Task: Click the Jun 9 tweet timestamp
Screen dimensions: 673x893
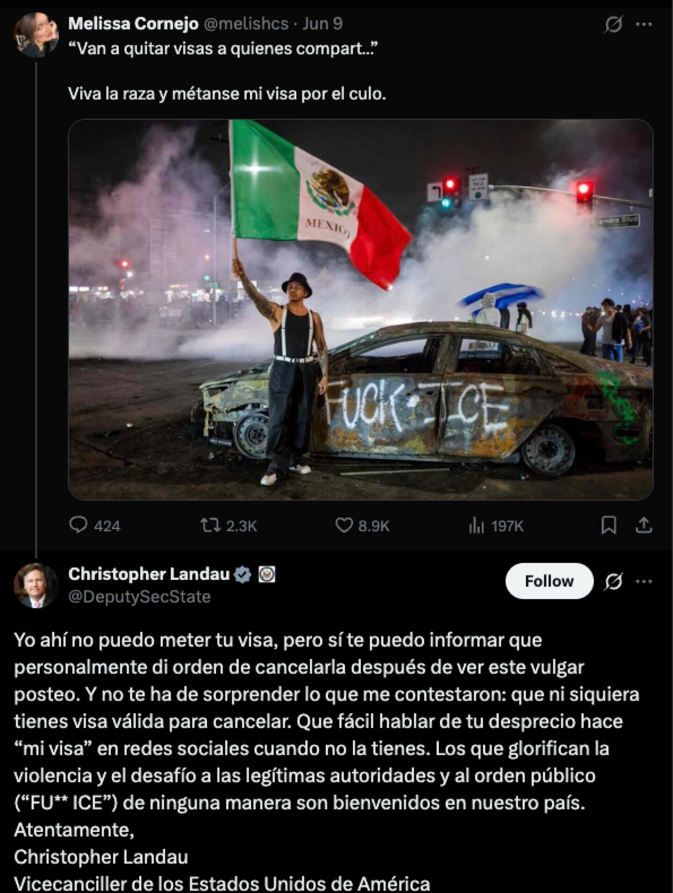Action: tap(322, 23)
